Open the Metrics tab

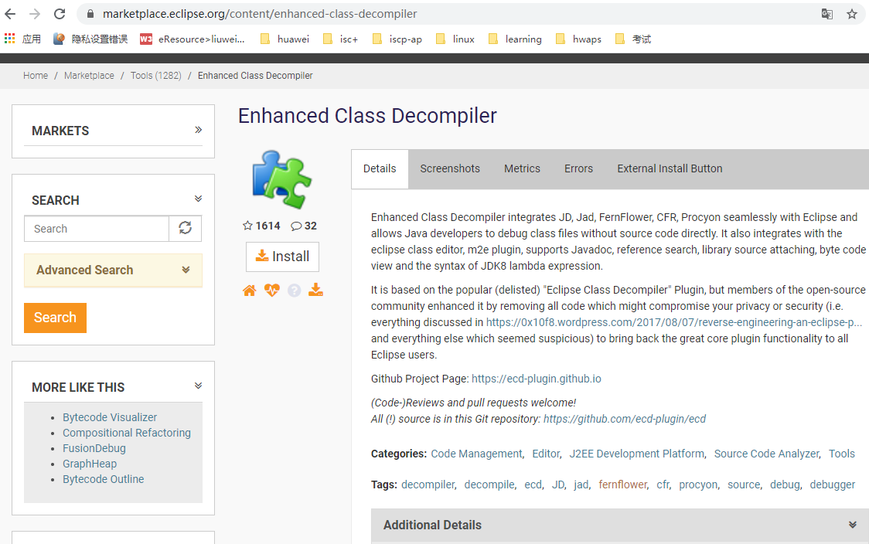pos(522,169)
